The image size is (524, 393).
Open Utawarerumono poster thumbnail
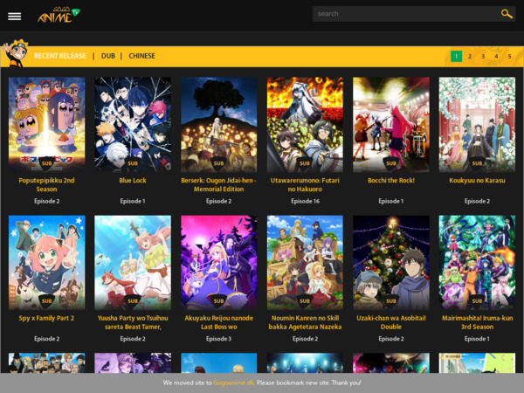305,125
